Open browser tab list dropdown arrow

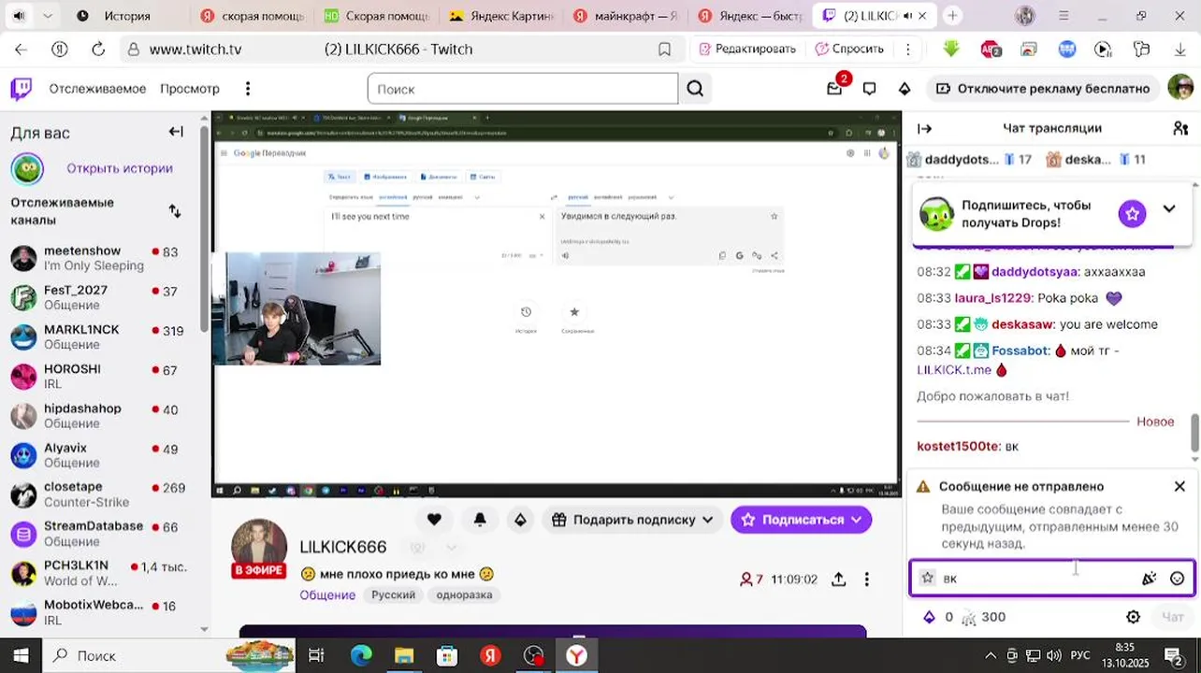[x=48, y=16]
